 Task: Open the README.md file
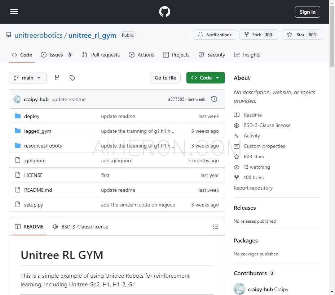[38, 190]
